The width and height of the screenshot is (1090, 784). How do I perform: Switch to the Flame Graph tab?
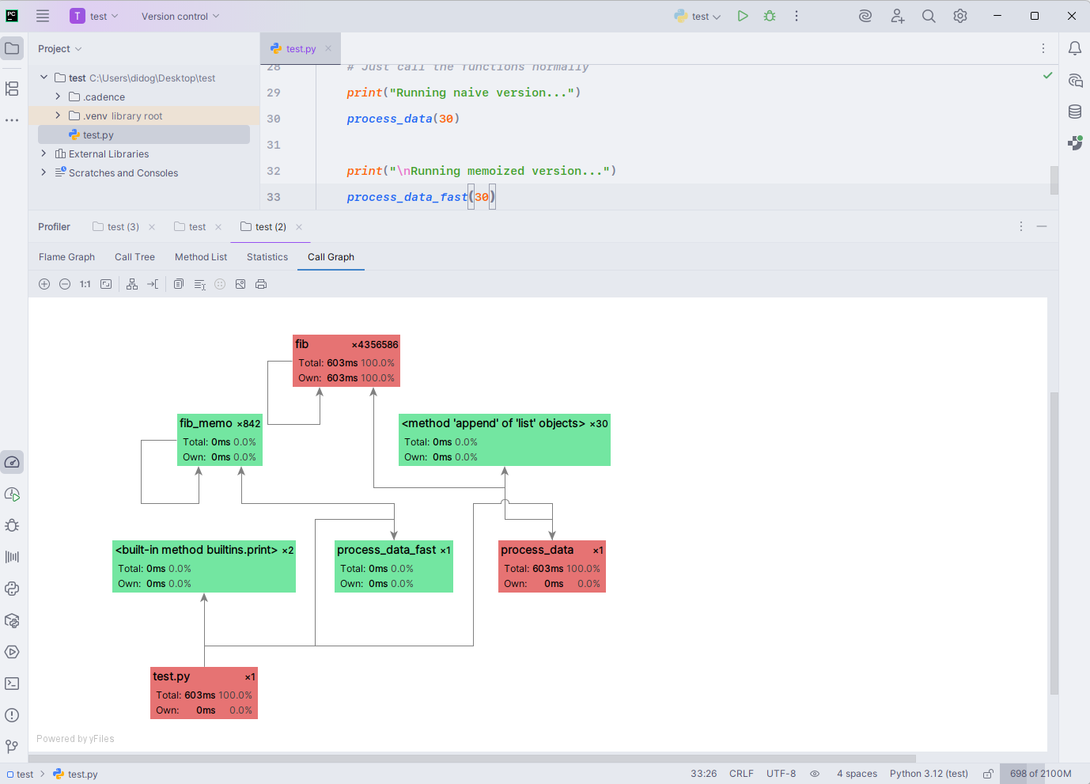coord(66,257)
